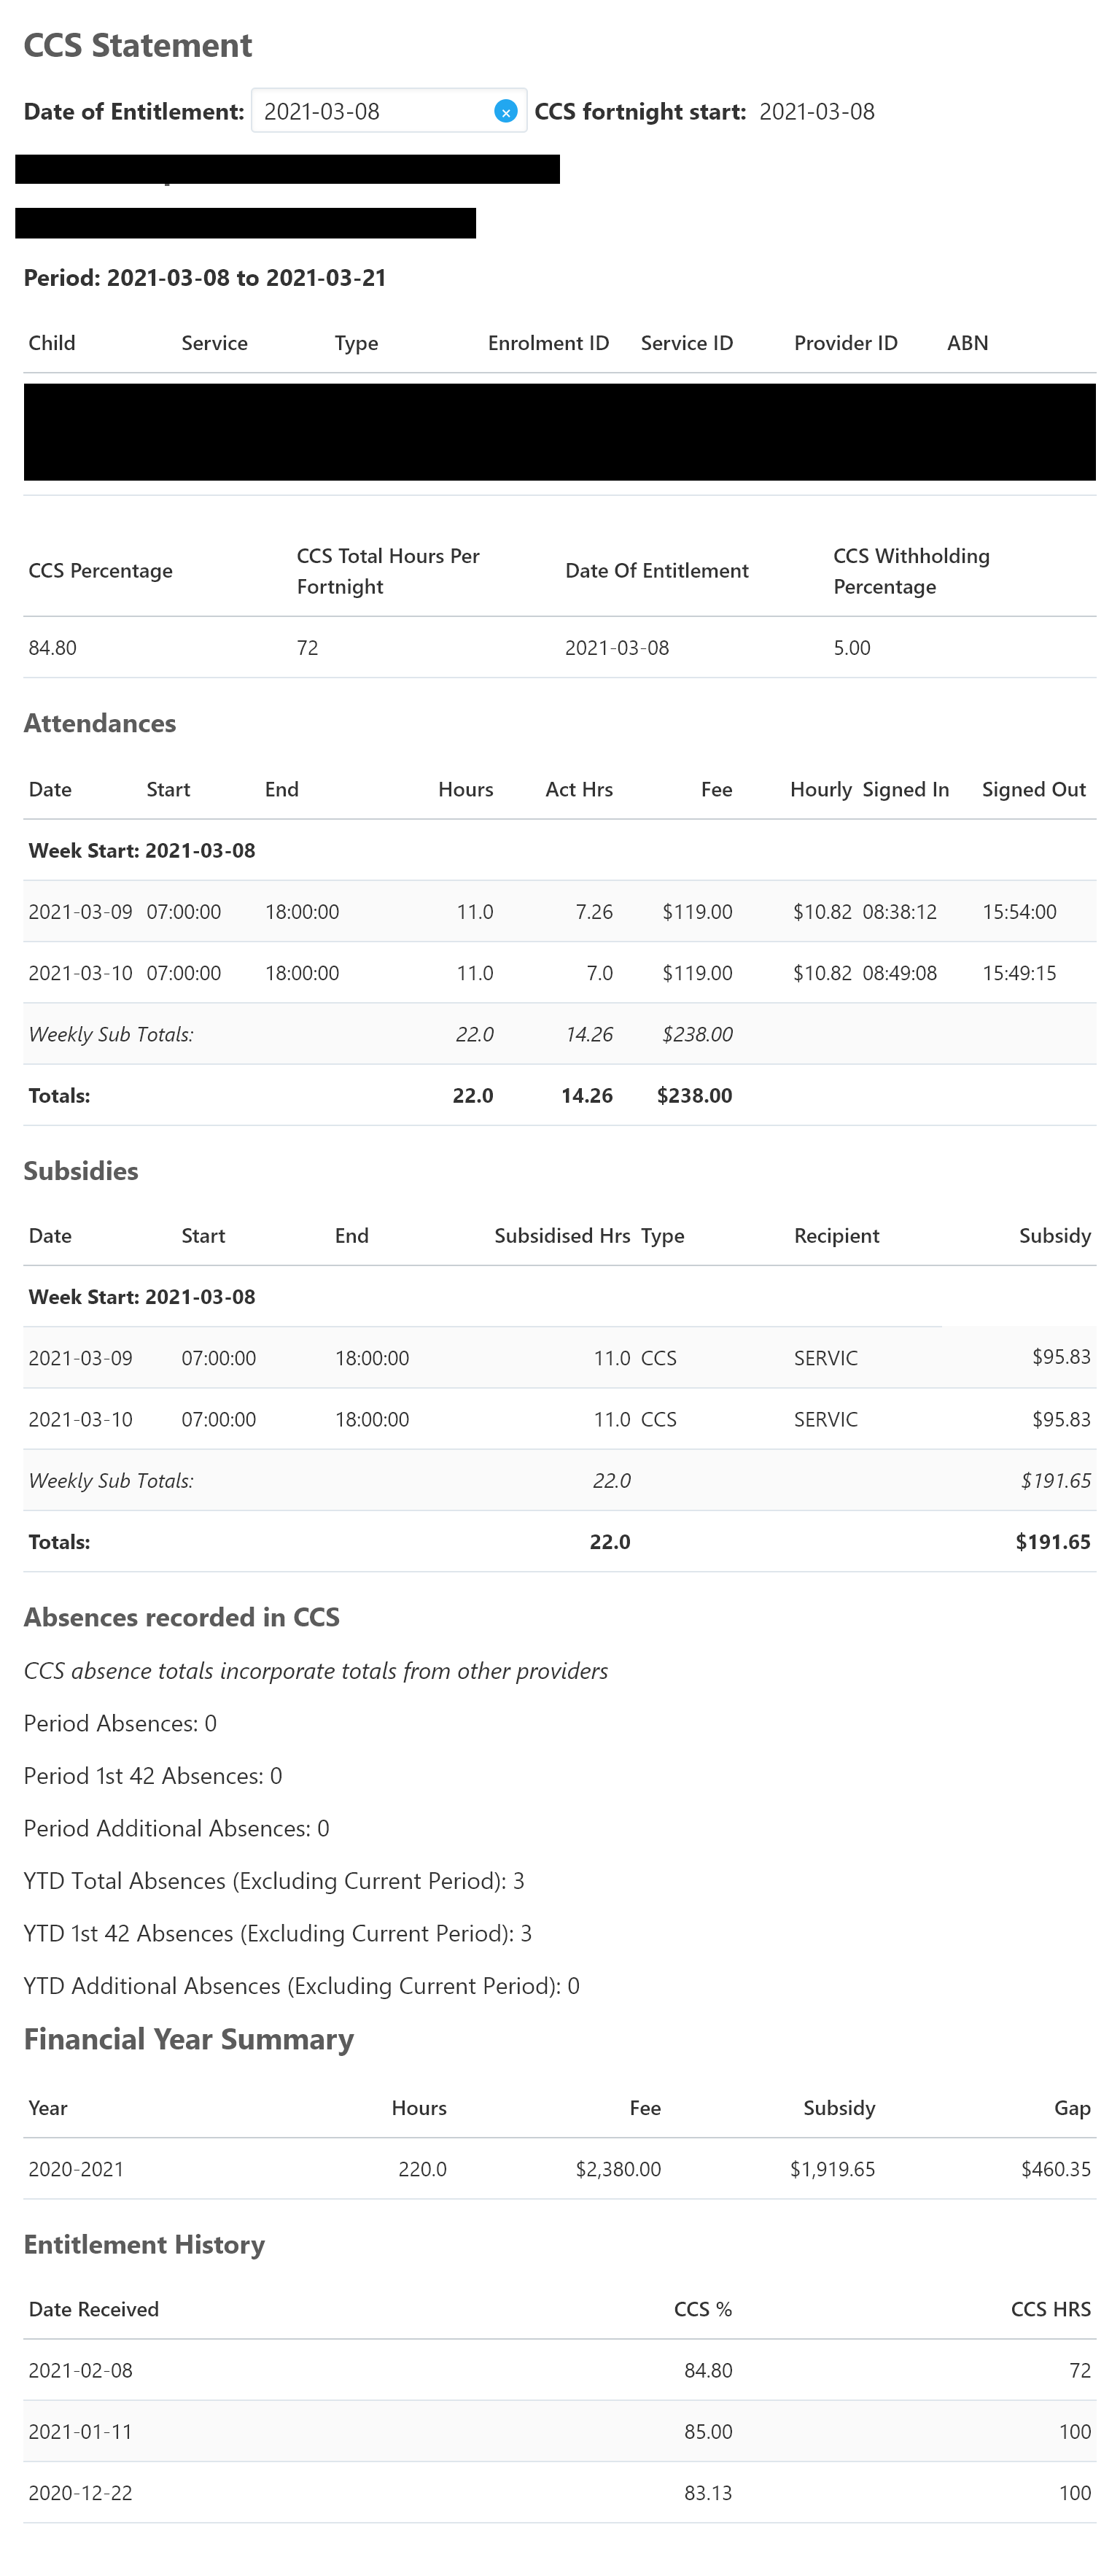Select the CCS Percentage value 84.80
Viewport: 1120px width, 2576px height.
click(53, 648)
